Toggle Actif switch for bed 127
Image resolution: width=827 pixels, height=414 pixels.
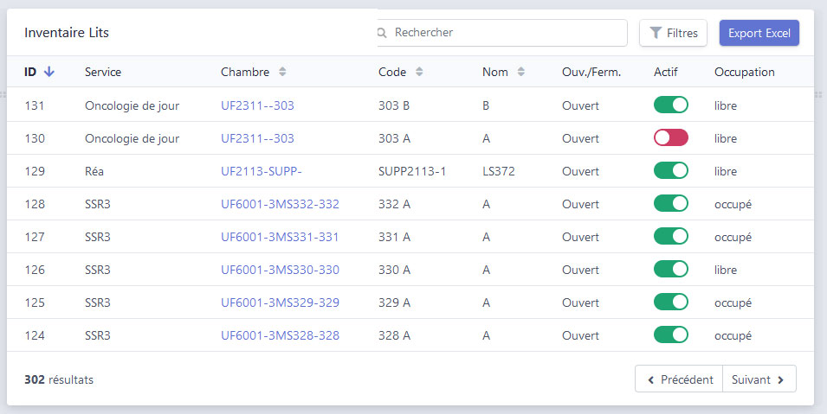tap(671, 237)
